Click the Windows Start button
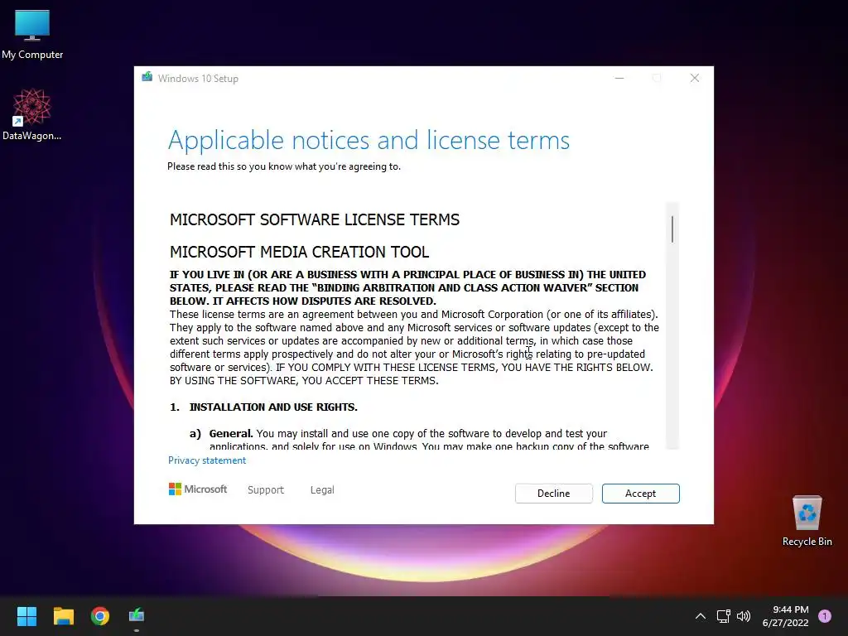Screen dimensions: 848x636 pyautogui.click(x=26, y=615)
